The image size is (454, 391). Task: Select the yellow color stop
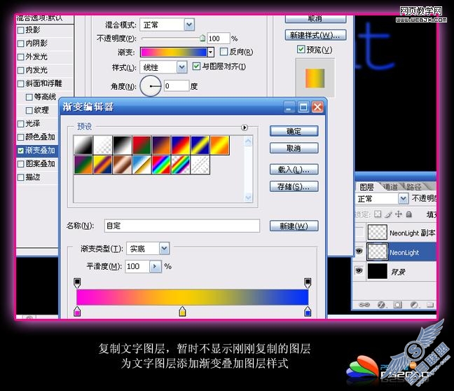click(x=182, y=311)
